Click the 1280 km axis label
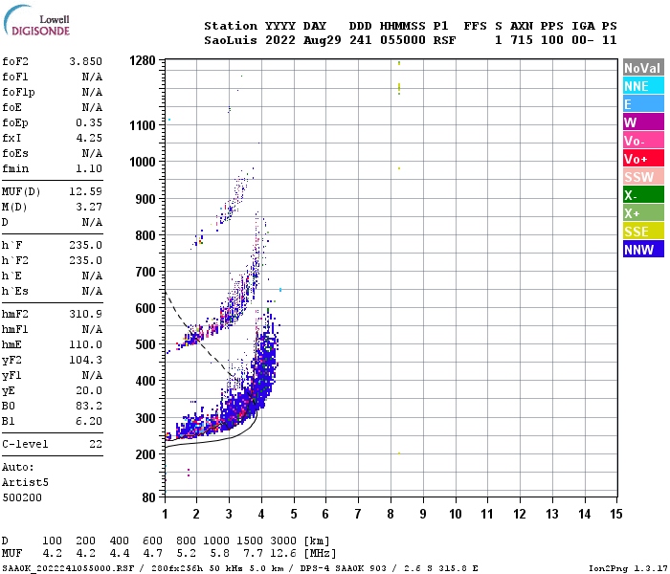The height and width of the screenshot is (574, 670). point(143,60)
